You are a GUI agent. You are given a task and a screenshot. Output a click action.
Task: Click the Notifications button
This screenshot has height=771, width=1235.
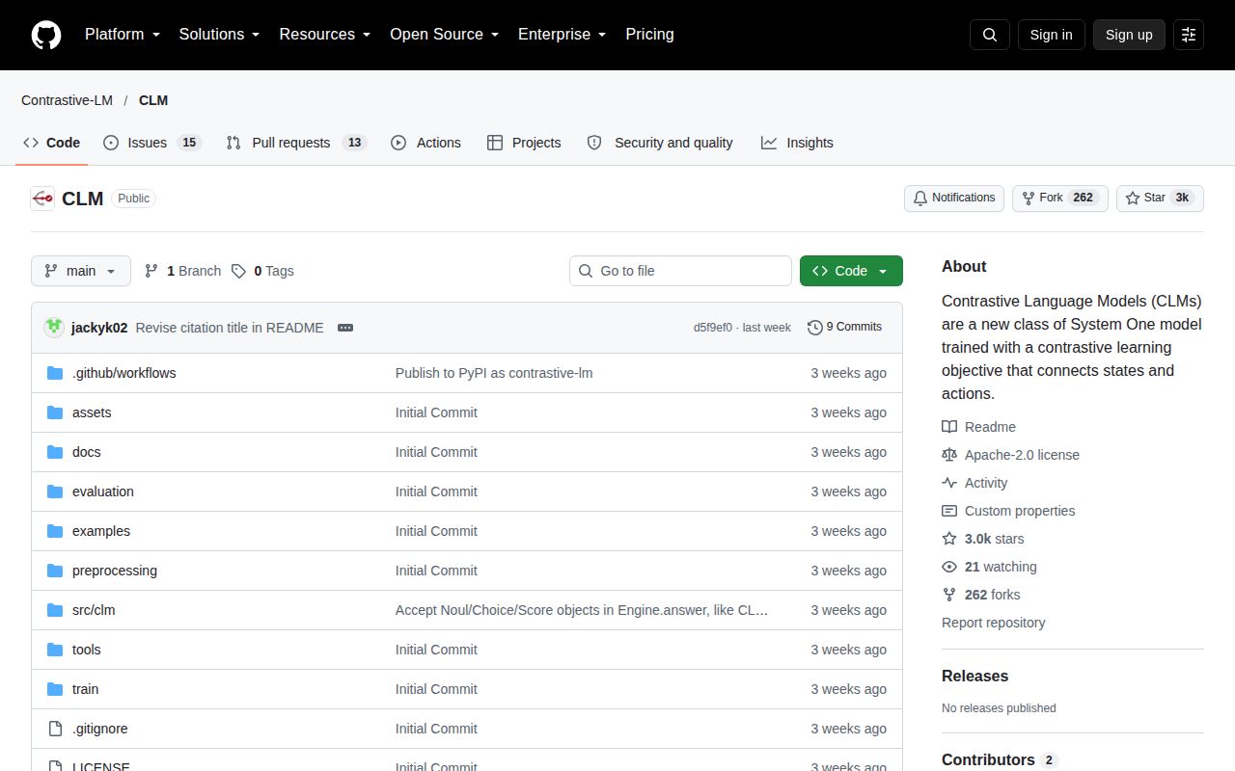(954, 198)
